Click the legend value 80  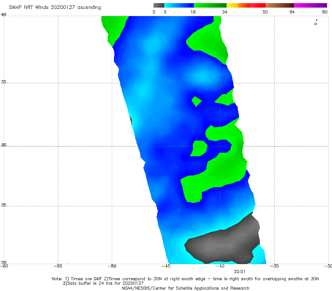[x=325, y=12]
